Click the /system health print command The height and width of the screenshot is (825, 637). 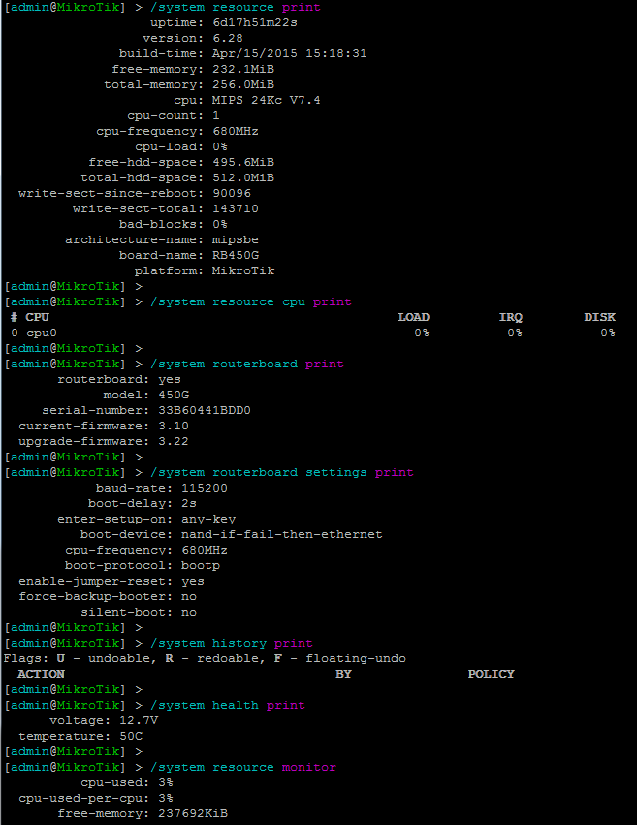click(228, 705)
